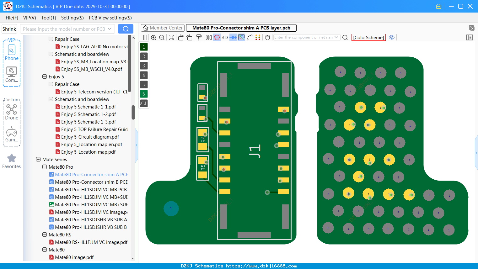Open the Game console category
Screen dimensions: 478x269
coord(12,134)
